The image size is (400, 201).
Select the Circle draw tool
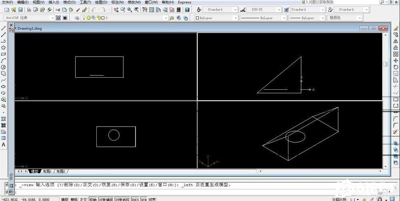pyautogui.click(x=3, y=67)
